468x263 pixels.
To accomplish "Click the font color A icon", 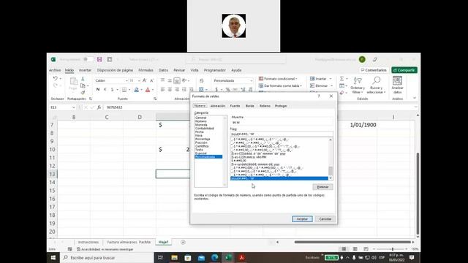I will point(148,89).
